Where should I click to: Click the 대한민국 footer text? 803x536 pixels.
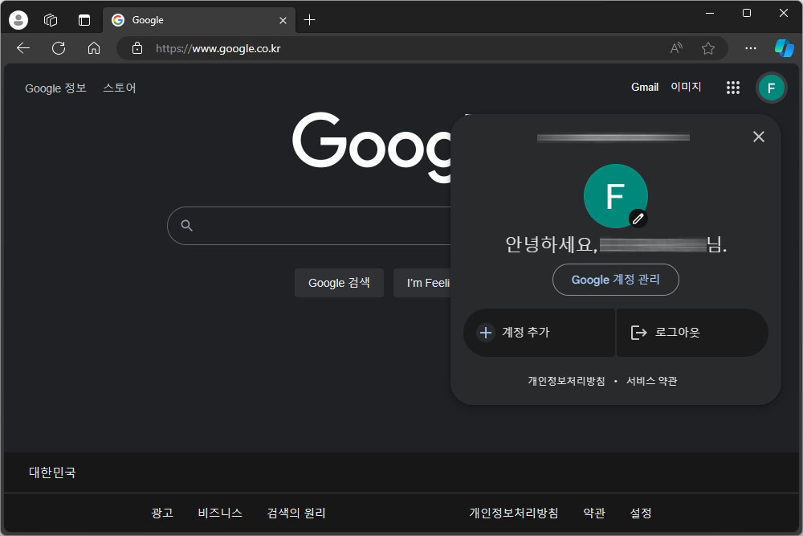pos(52,473)
